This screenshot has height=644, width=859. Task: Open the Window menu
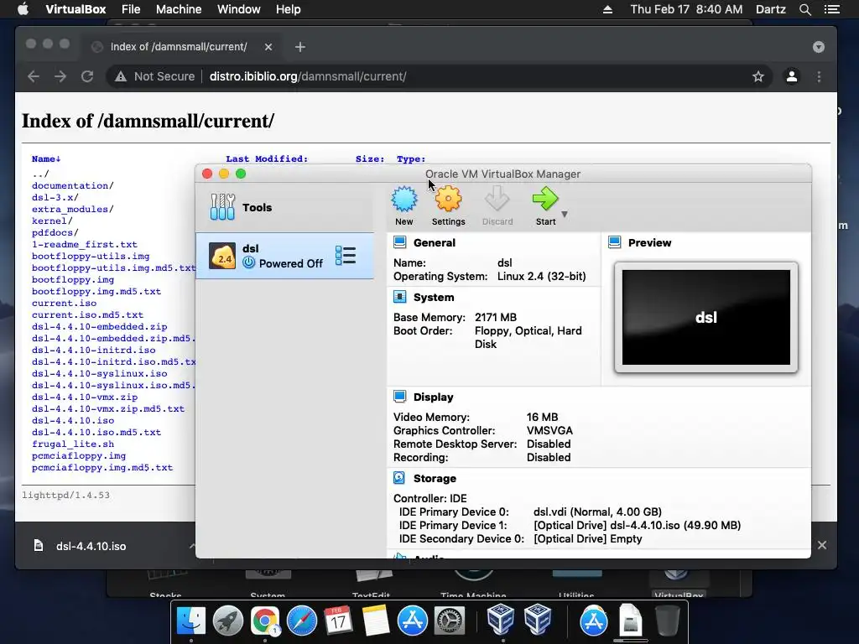tap(239, 9)
